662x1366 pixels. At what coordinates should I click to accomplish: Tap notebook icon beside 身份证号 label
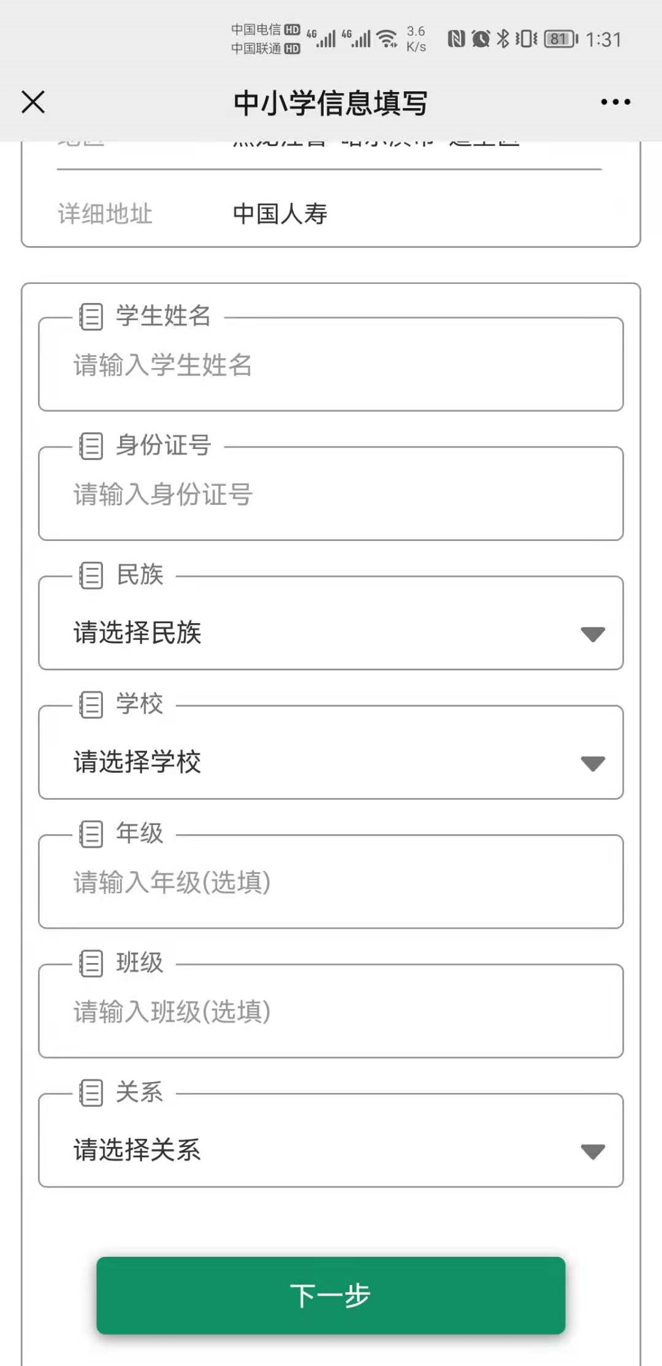point(91,446)
